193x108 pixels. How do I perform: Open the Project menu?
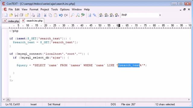[x=45, y=9]
